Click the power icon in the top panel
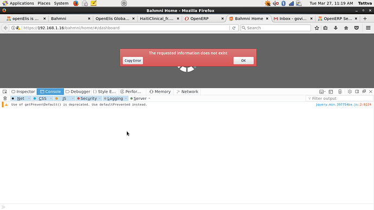This screenshot has height=210, width=374. point(124,3)
